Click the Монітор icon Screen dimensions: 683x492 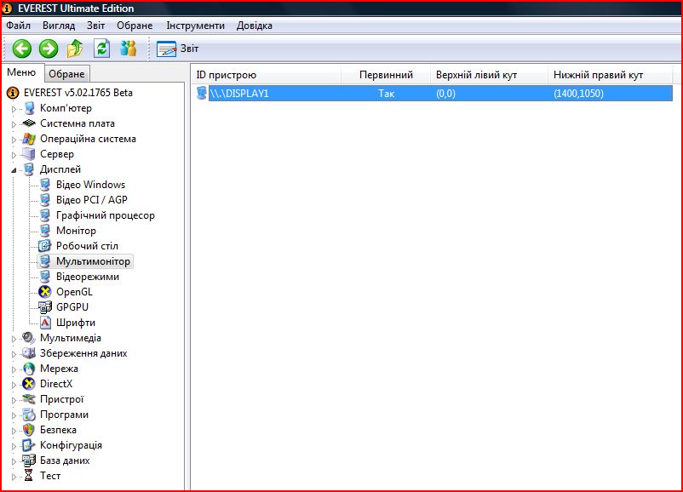click(45, 231)
